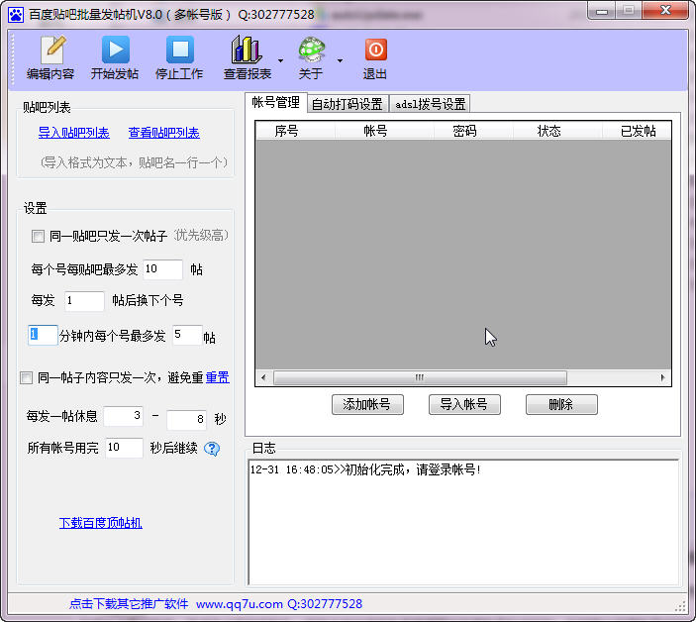Screen dimensions: 696x622
Task: Switch to the 自动打码设置 tab
Action: coord(347,104)
